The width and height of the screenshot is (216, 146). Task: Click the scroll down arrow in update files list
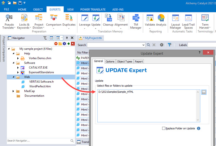198,120
